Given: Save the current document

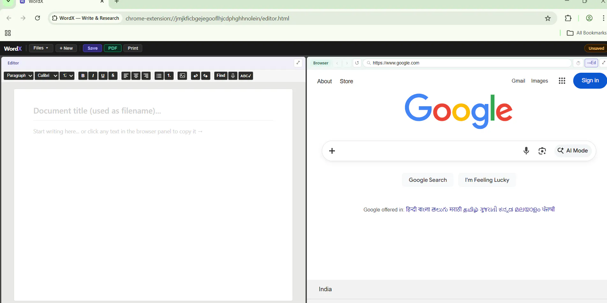Looking at the screenshot, I should (93, 48).
